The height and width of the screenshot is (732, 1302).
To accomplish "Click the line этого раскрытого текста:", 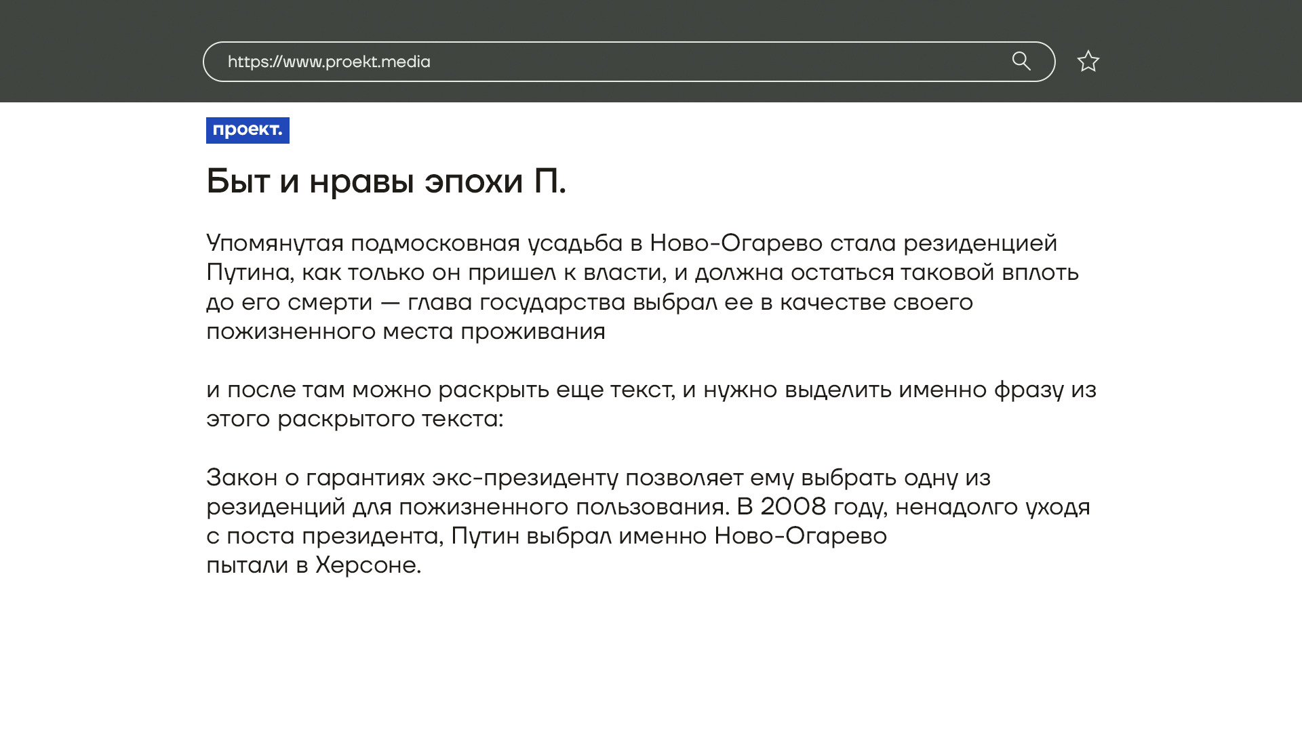I will pos(355,419).
